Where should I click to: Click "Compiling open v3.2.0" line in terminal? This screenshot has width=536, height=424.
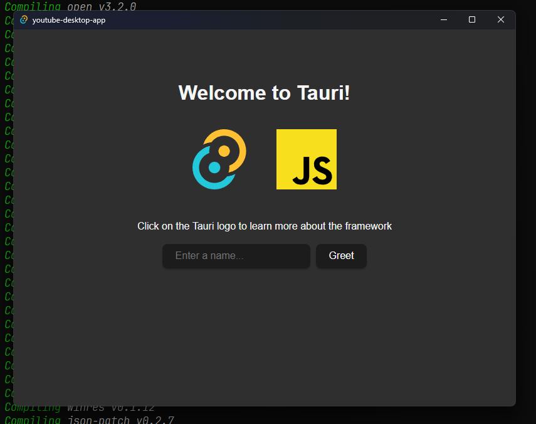[x=70, y=6]
